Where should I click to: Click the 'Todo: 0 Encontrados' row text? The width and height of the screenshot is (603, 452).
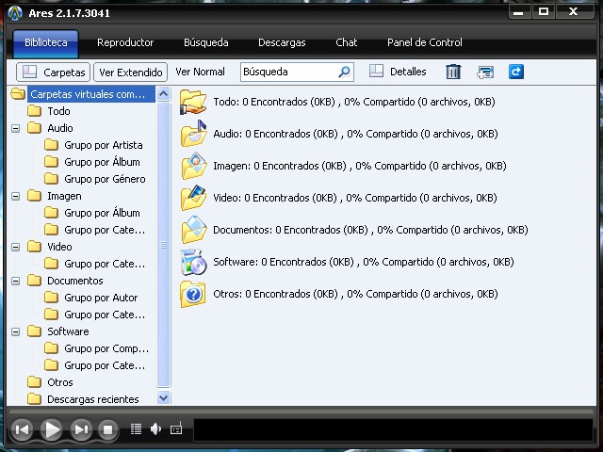[x=354, y=102]
